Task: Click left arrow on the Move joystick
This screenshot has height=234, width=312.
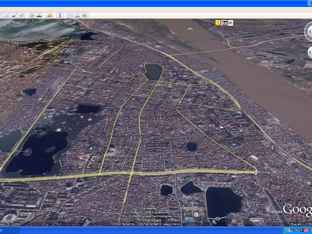Action: click(x=309, y=53)
